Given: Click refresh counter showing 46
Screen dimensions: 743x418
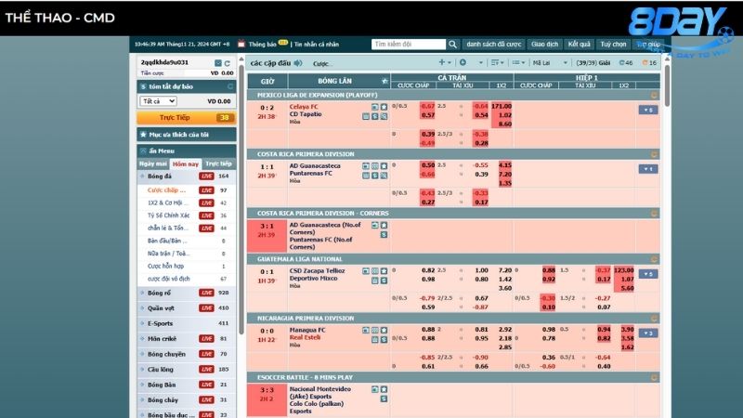Looking at the screenshot, I should pyautogui.click(x=626, y=62).
